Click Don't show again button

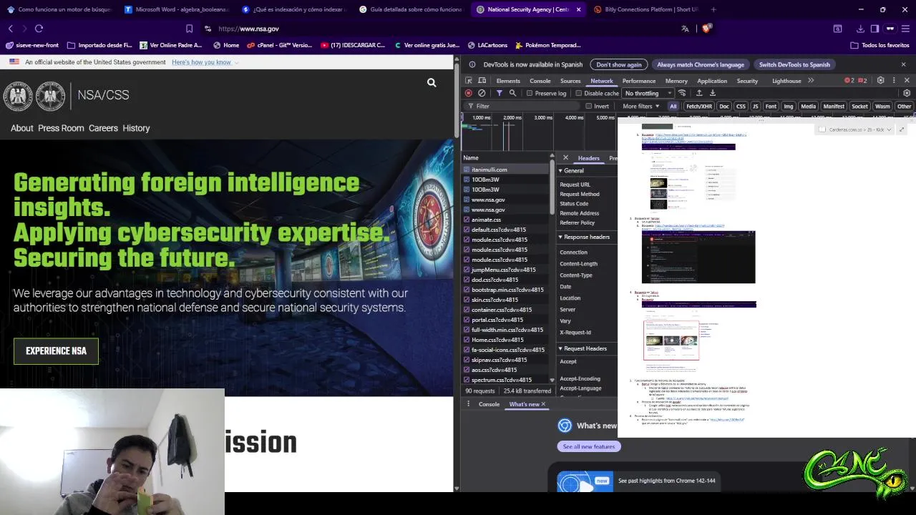coord(619,64)
